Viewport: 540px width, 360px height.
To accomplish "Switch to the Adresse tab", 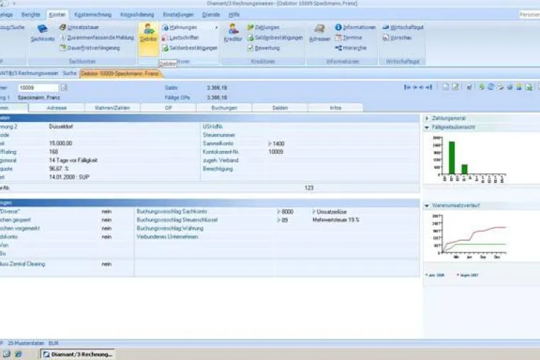I will coord(57,108).
